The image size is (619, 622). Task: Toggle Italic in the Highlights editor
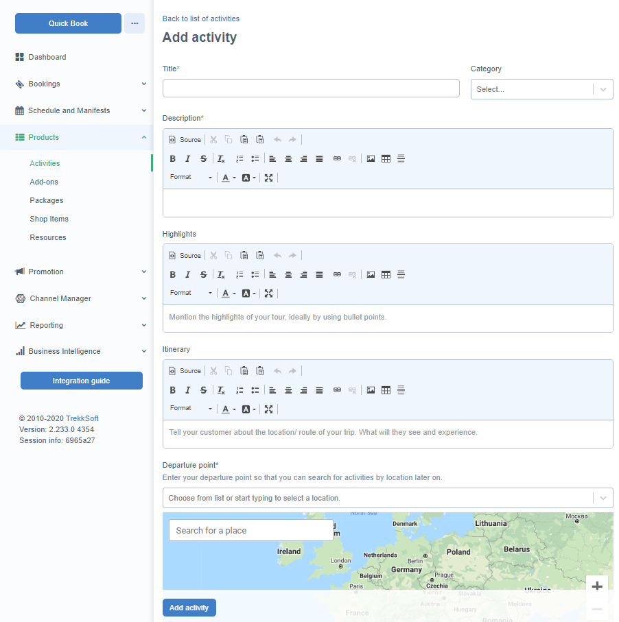[187, 274]
